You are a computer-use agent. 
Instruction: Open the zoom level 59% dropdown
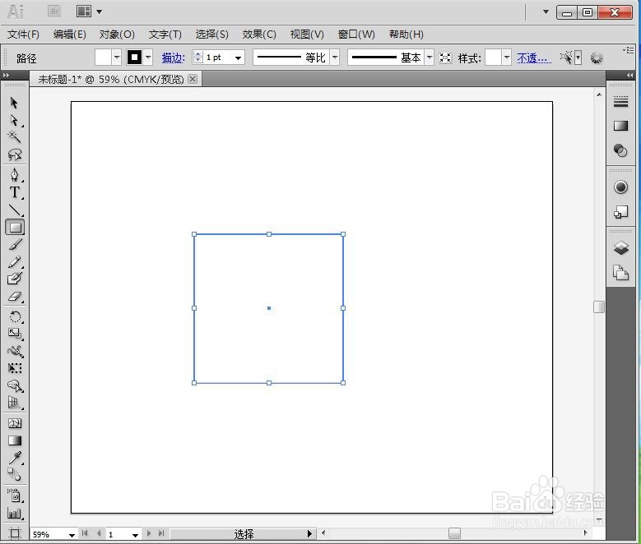72,534
